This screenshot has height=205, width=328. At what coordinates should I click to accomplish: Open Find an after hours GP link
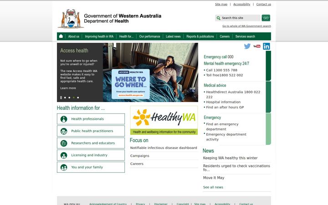[x=225, y=107]
